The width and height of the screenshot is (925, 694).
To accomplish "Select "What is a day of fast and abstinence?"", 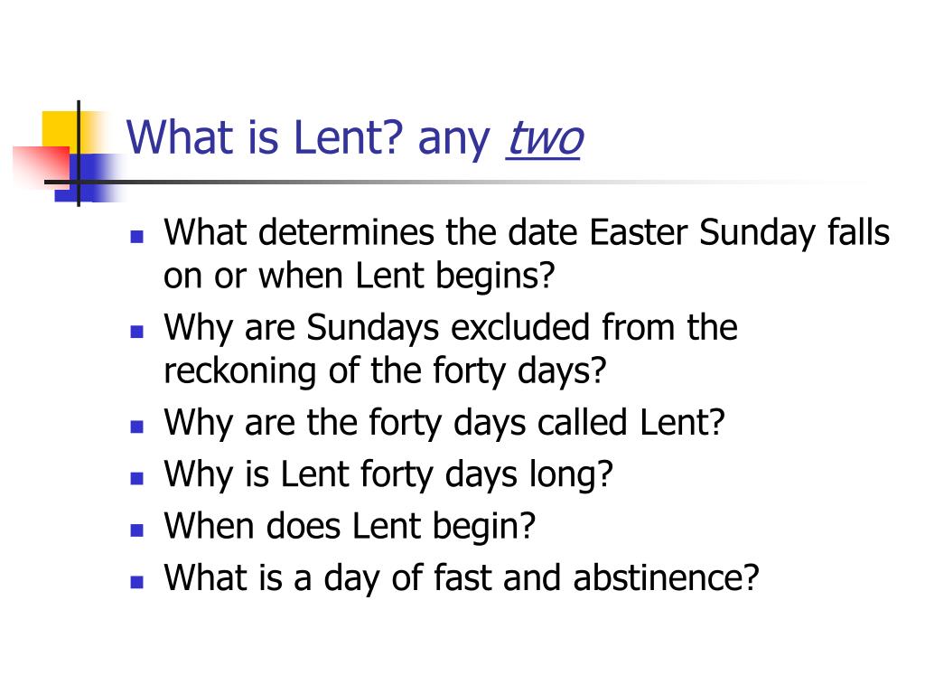I will [x=462, y=578].
